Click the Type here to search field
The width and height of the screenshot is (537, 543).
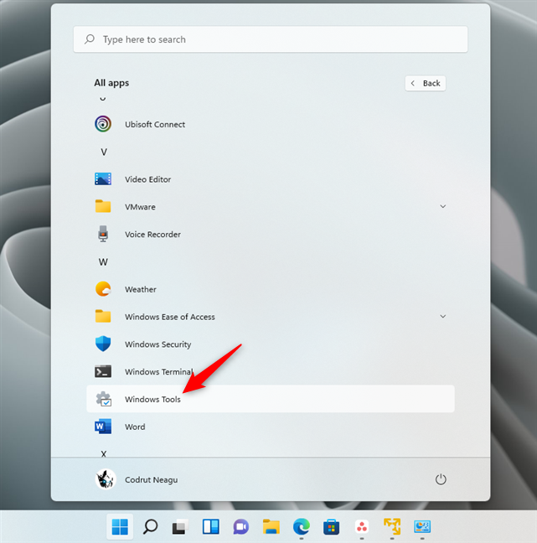271,39
